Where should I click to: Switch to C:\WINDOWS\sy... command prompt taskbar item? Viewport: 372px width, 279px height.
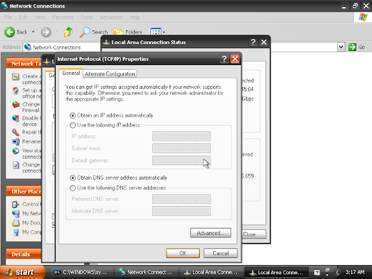[80, 272]
